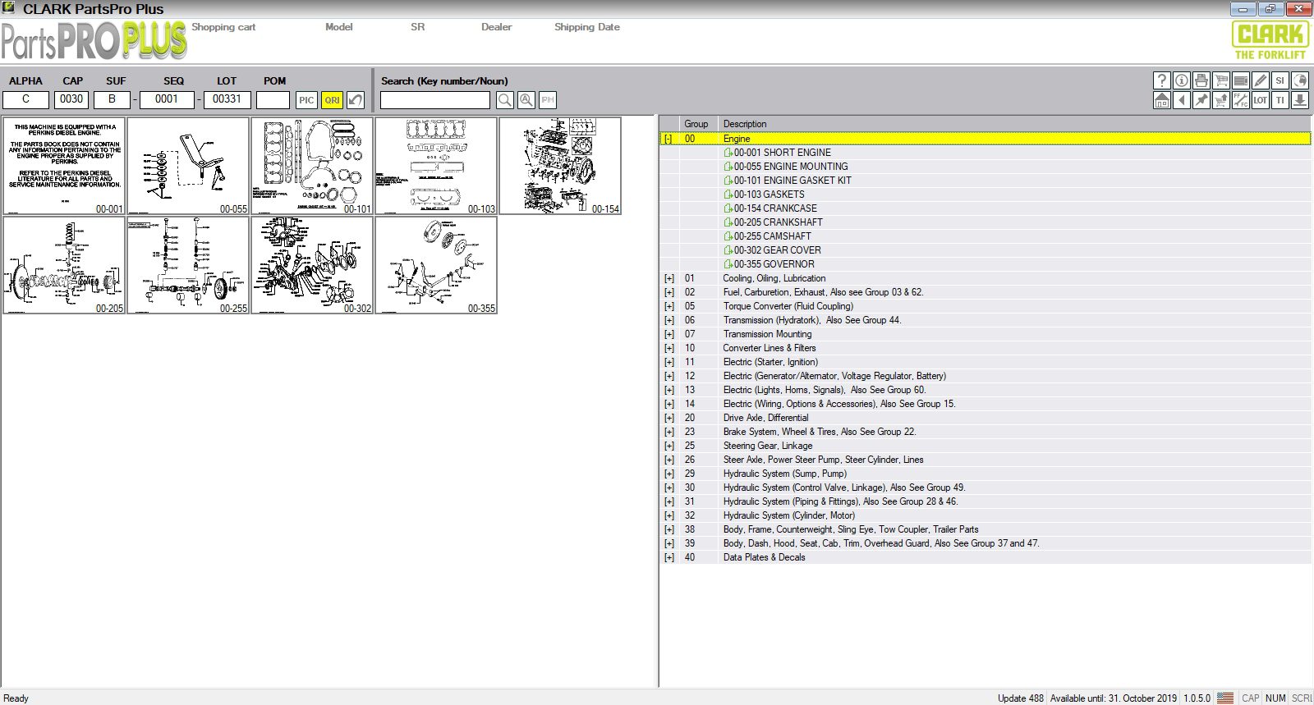1314x705 pixels.
Task: Click the parts list view icon
Action: (x=1240, y=80)
